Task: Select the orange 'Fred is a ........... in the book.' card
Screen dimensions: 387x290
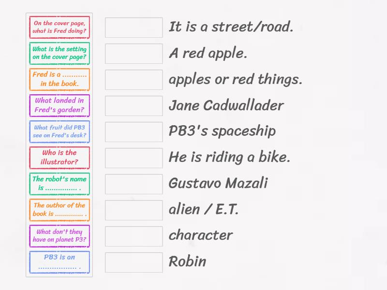Action: [x=59, y=79]
